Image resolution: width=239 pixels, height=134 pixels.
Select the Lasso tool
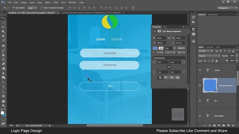pyautogui.click(x=3, y=27)
